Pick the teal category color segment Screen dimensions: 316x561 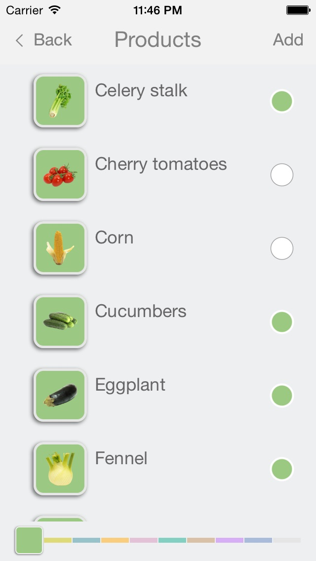coord(172,540)
